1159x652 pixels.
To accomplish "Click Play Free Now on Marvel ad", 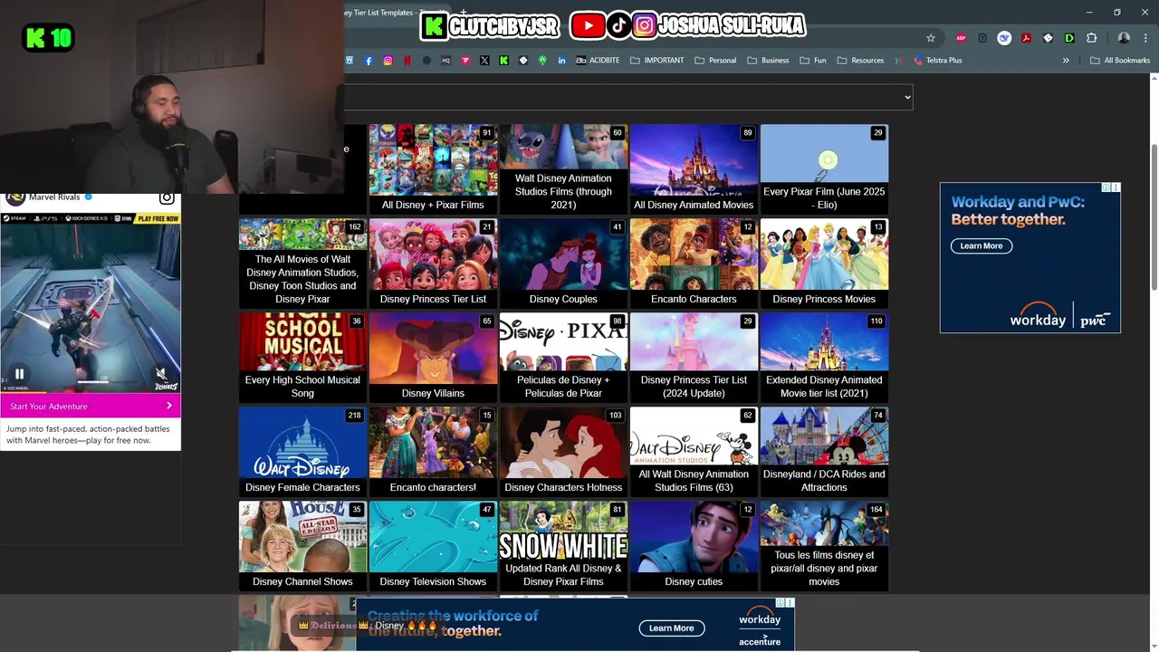I will coord(158,218).
